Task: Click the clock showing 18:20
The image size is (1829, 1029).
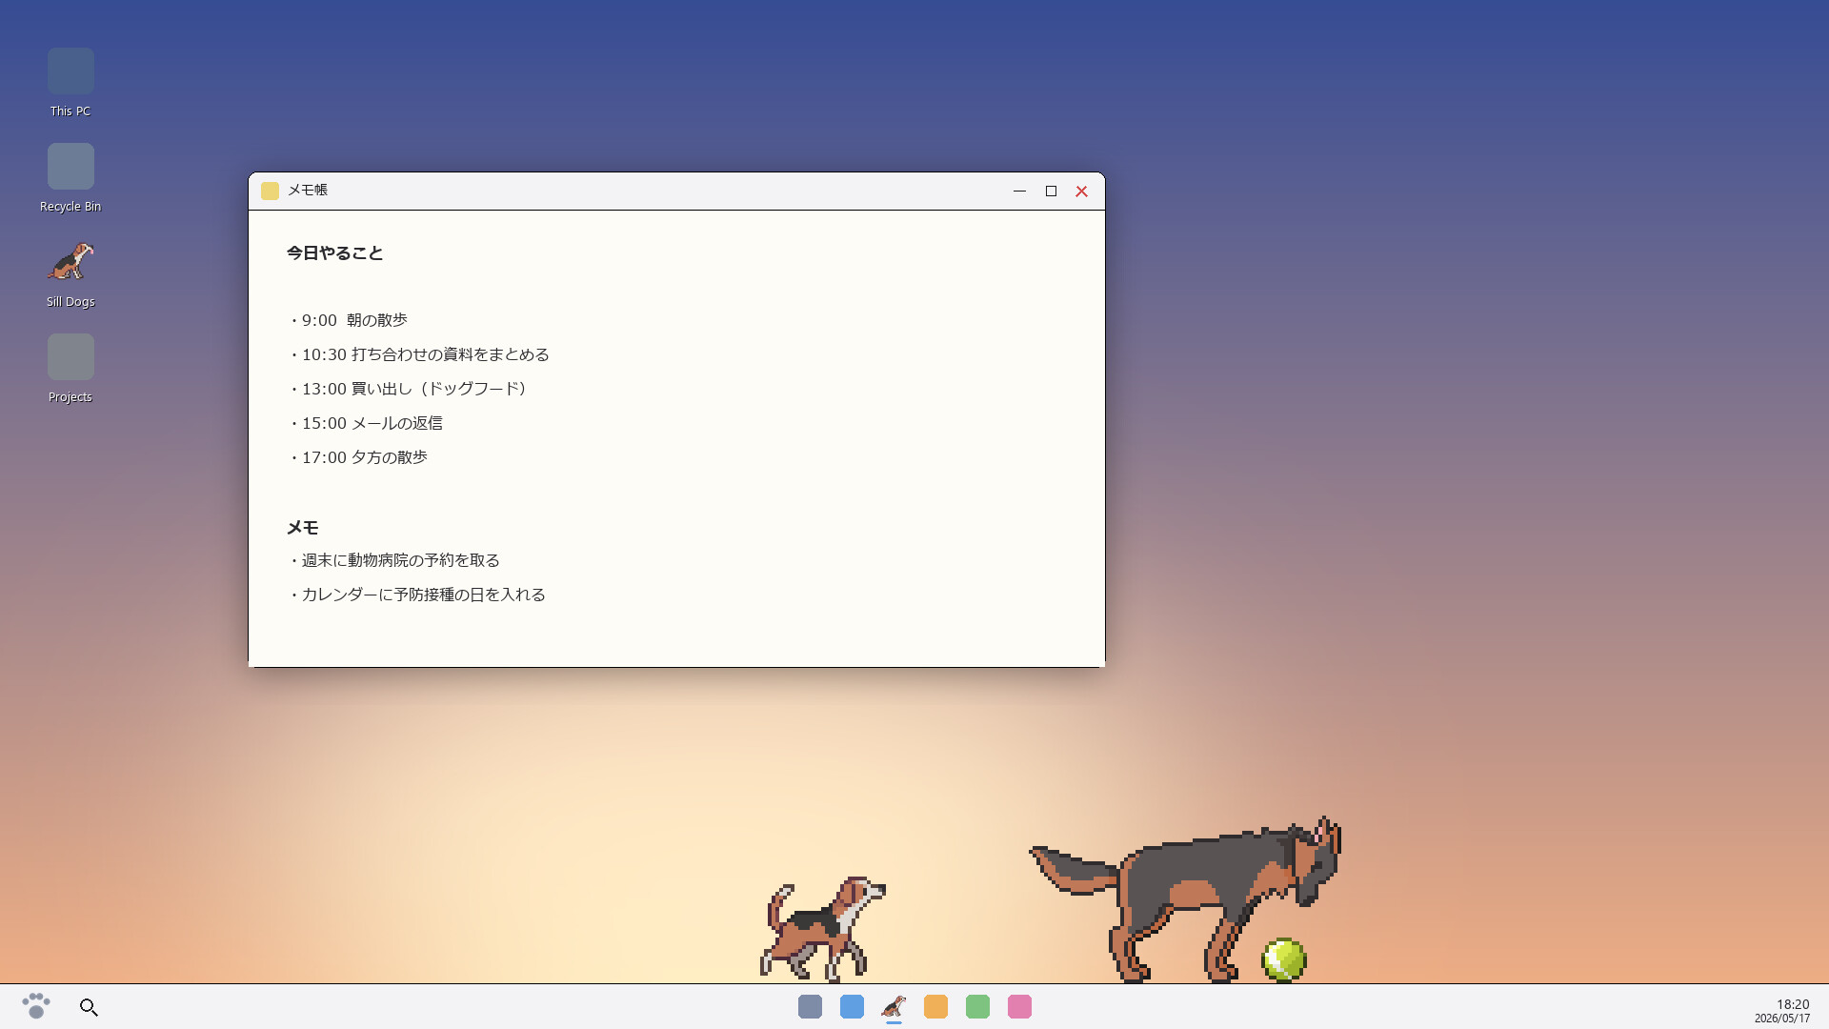Action: tap(1792, 1003)
